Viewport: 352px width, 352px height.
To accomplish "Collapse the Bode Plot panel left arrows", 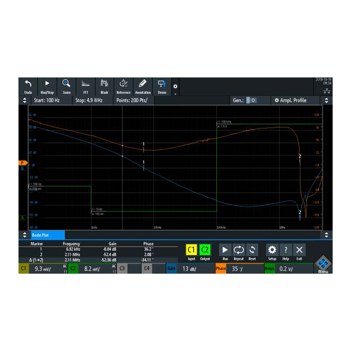I will click(25, 235).
